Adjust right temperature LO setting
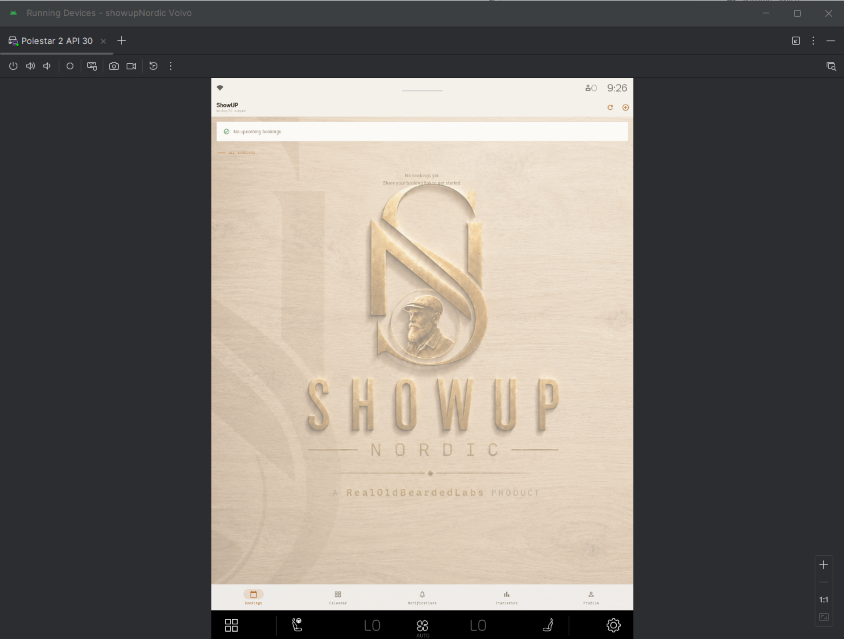This screenshot has height=639, width=844. (478, 626)
